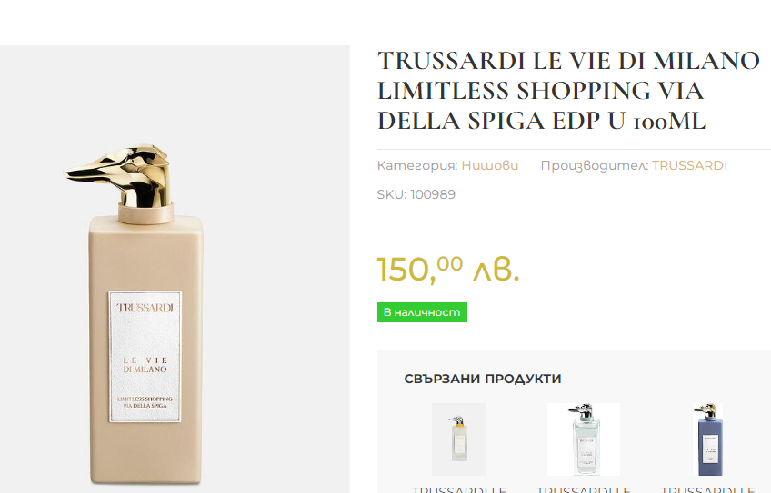Viewport: 771px width, 493px height.
Task: Open the green bottle related product thumbnail
Action: point(584,439)
